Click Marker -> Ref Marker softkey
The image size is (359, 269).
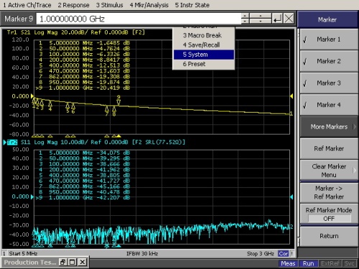[329, 192]
